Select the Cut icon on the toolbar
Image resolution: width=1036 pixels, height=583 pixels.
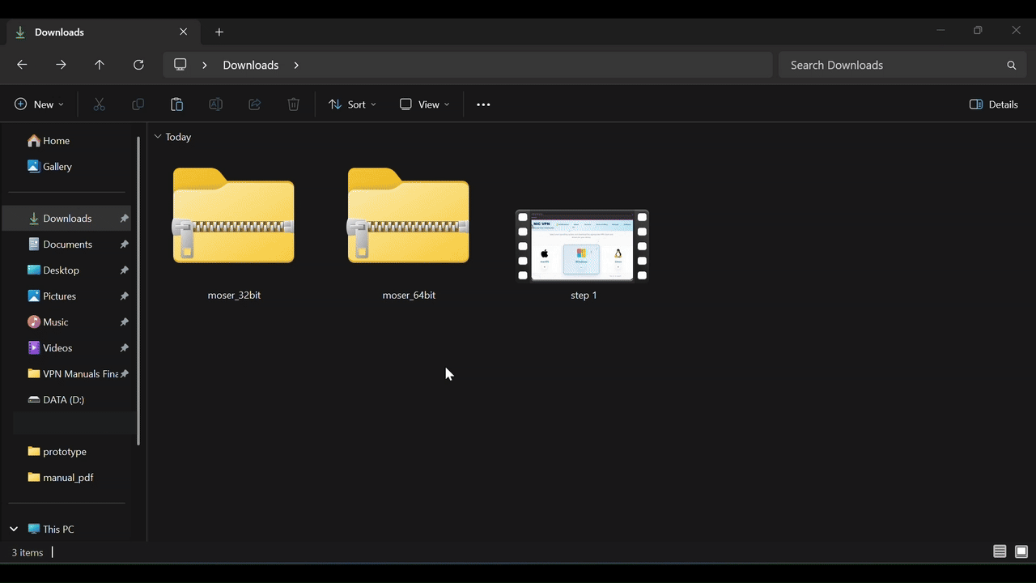99,104
